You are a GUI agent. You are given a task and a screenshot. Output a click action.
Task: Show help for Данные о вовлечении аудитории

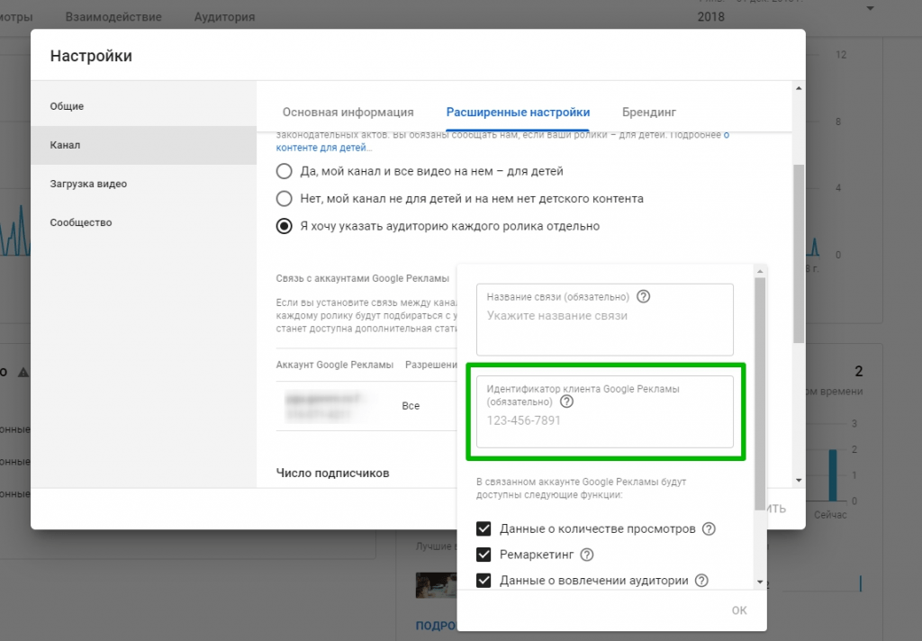click(x=701, y=581)
